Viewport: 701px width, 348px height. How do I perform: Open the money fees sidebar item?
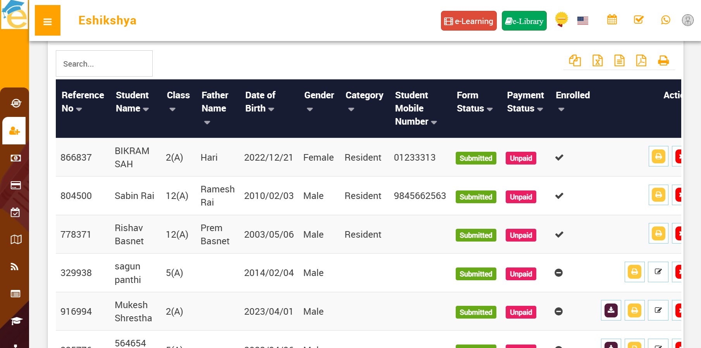coord(16,158)
